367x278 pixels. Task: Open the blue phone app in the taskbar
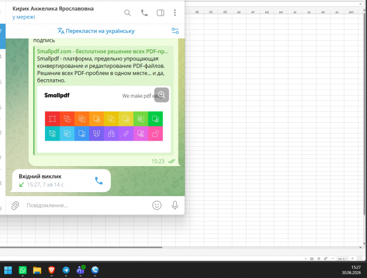click(x=95, y=270)
